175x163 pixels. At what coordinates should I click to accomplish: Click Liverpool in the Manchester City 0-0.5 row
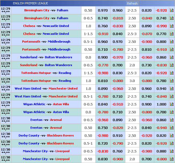pyautogui.click(x=62, y=151)
